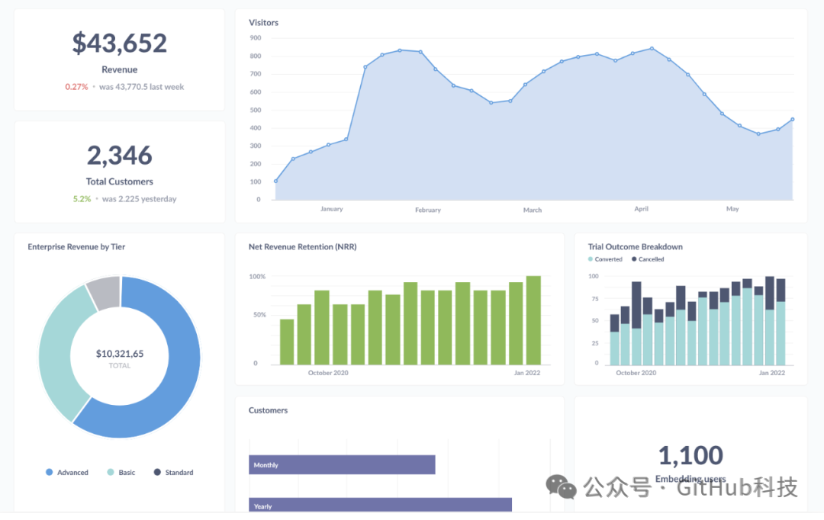Click the 75 label on Trial chart axis
The height and width of the screenshot is (520, 824).
595,299
